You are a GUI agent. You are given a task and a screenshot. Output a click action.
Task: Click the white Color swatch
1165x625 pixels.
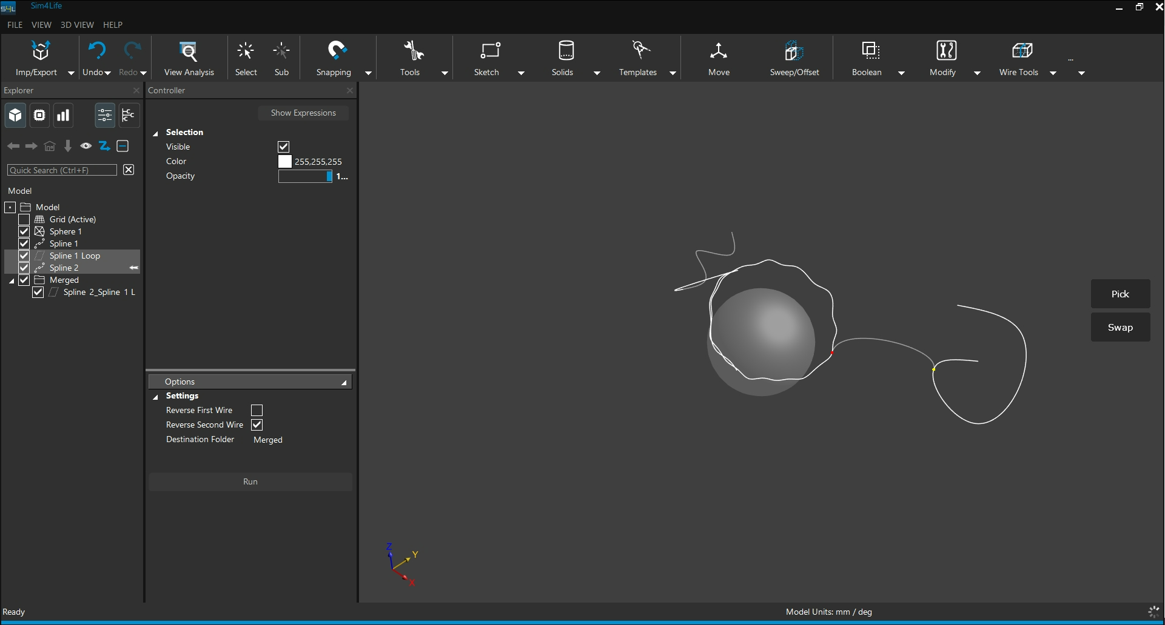pos(284,162)
